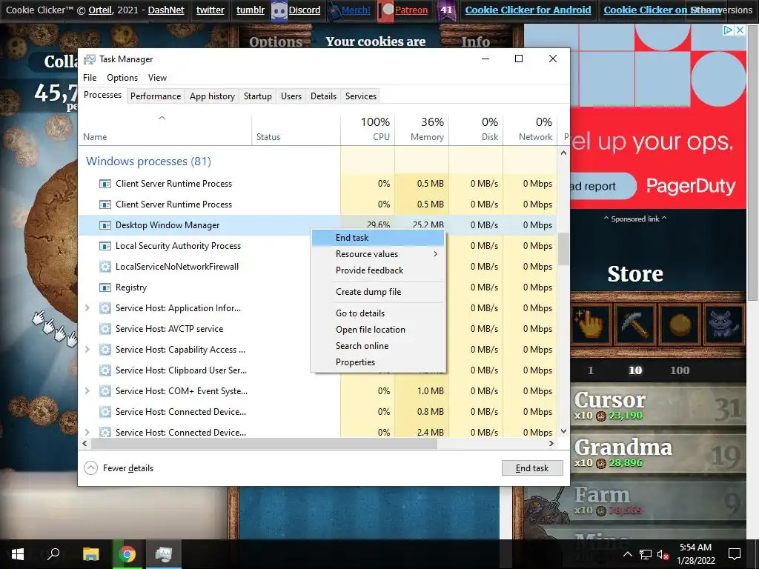Set Store buy amount to 10
Viewport: 759px width, 569px height.
(635, 370)
